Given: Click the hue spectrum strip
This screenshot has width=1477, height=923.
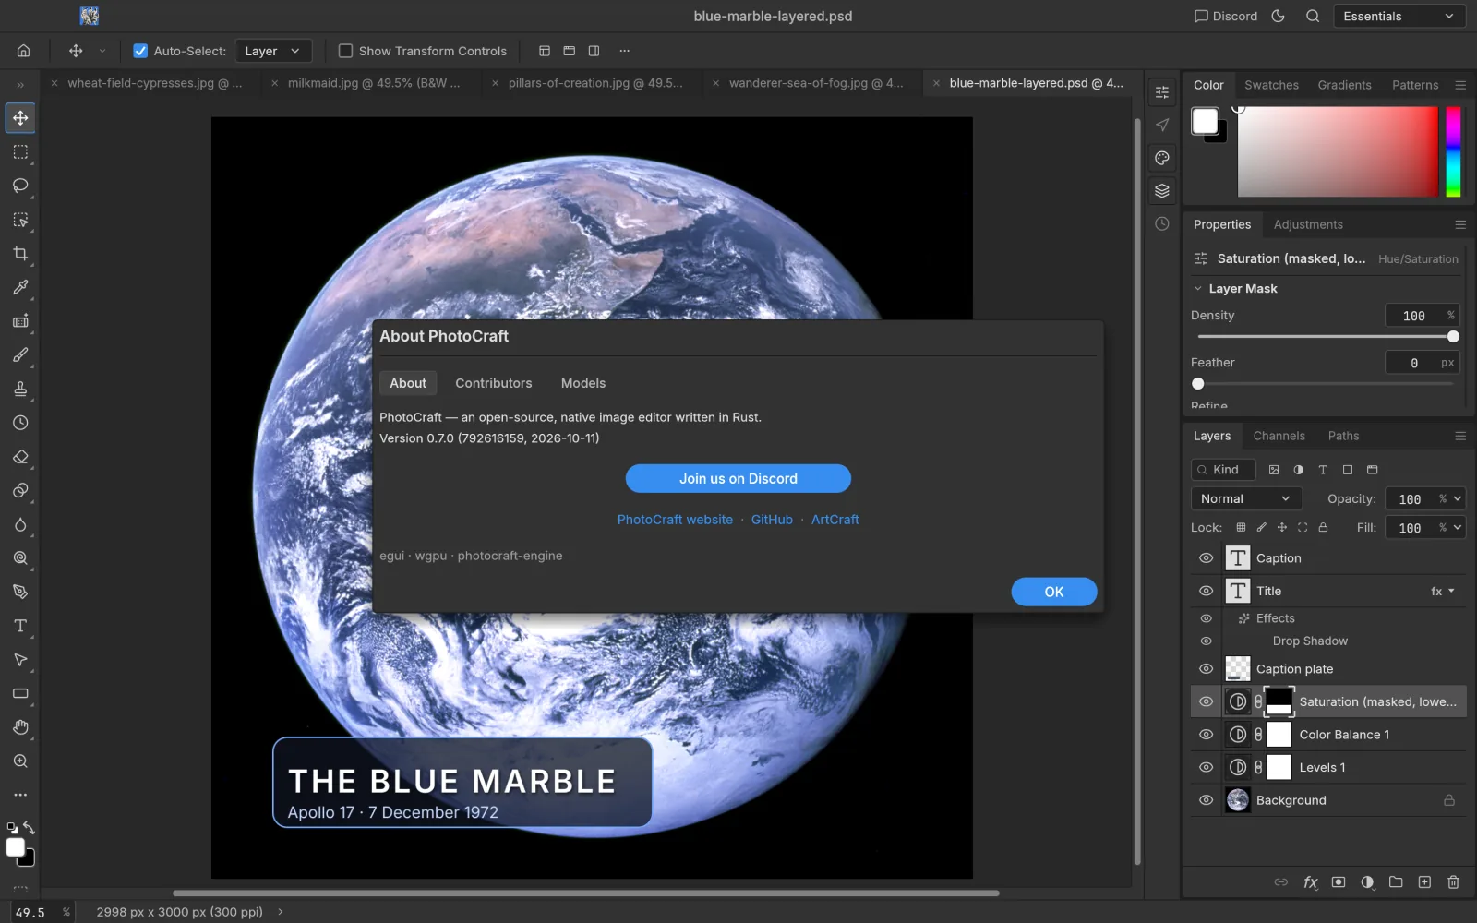Looking at the screenshot, I should tap(1453, 151).
